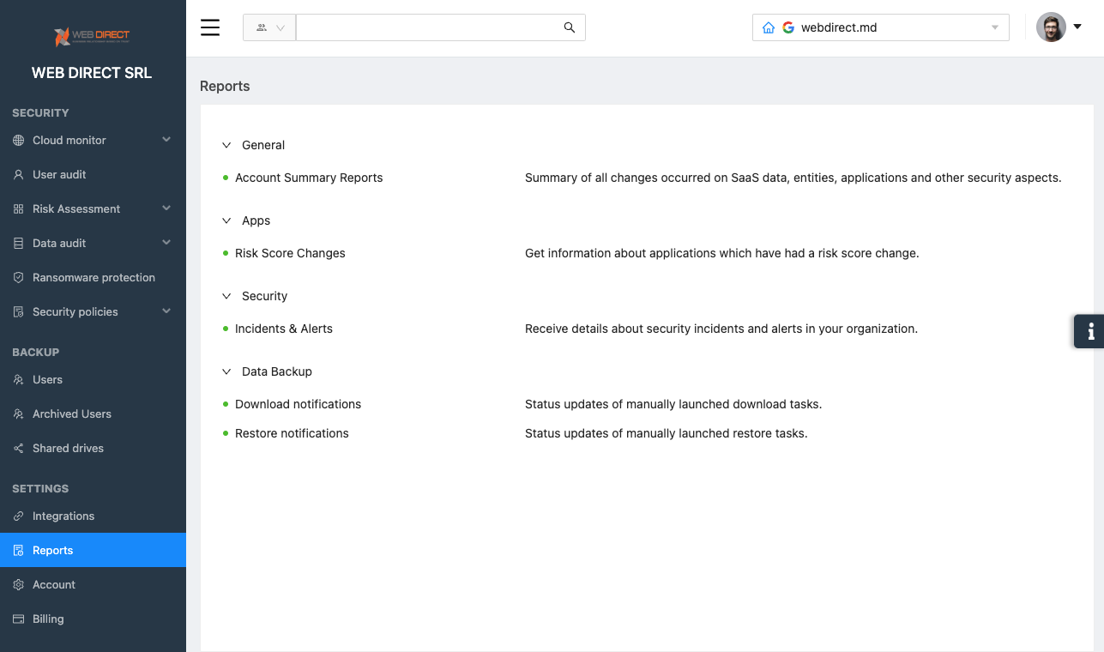This screenshot has width=1104, height=652.
Task: Expand the Security policies submenu chevron
Action: coord(166,311)
